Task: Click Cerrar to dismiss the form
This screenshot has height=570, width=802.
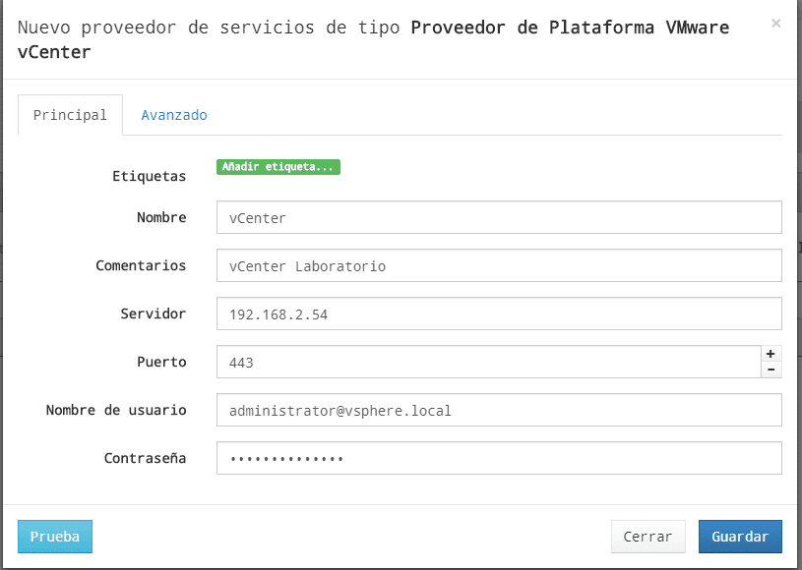Action: (x=648, y=537)
